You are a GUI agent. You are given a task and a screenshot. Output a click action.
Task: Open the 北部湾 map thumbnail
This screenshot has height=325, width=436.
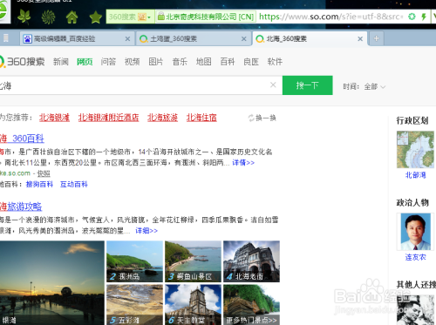415,150
